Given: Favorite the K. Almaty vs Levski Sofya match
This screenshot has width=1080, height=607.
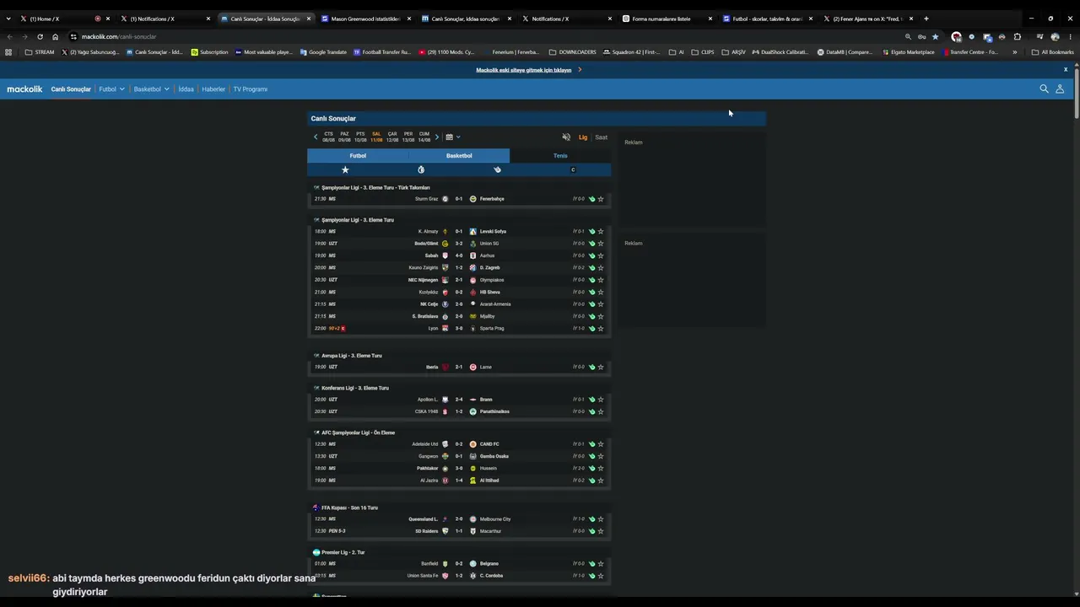Looking at the screenshot, I should click(601, 231).
